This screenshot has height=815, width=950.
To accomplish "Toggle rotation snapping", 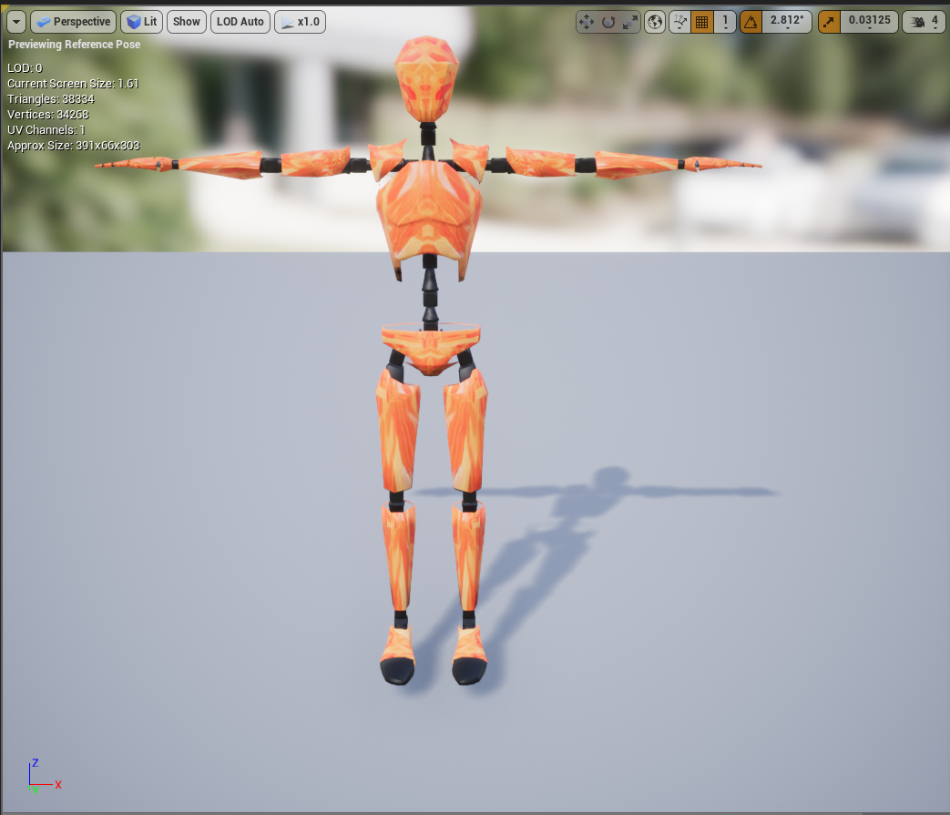I will pos(751,23).
